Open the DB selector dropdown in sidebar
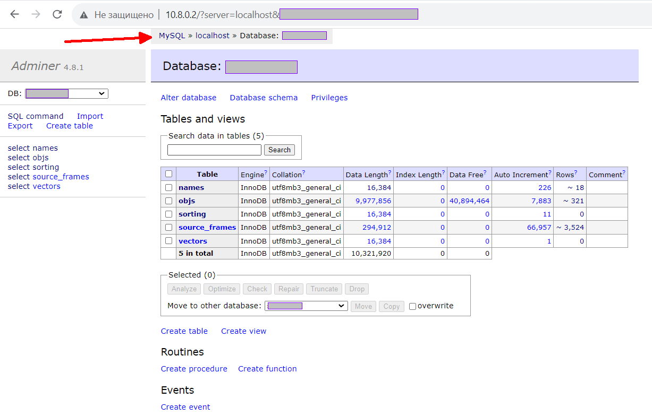 click(x=66, y=93)
